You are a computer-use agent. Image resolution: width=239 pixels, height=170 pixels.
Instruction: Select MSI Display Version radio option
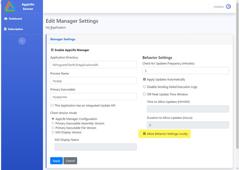coord(53,132)
